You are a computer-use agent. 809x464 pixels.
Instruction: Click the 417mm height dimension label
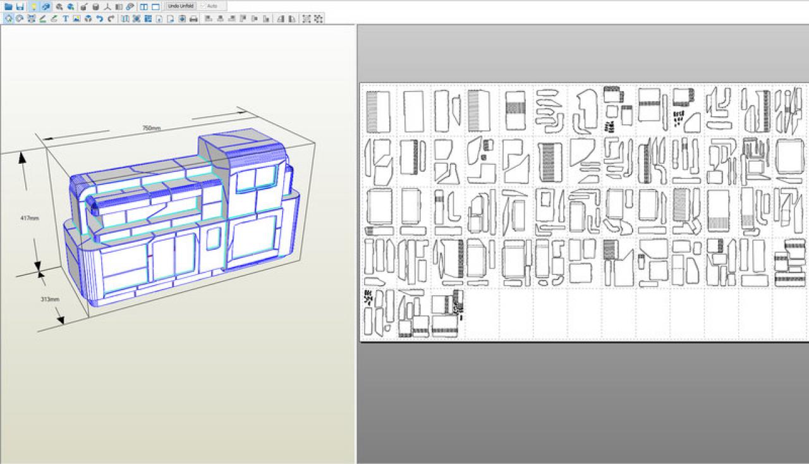pyautogui.click(x=30, y=218)
